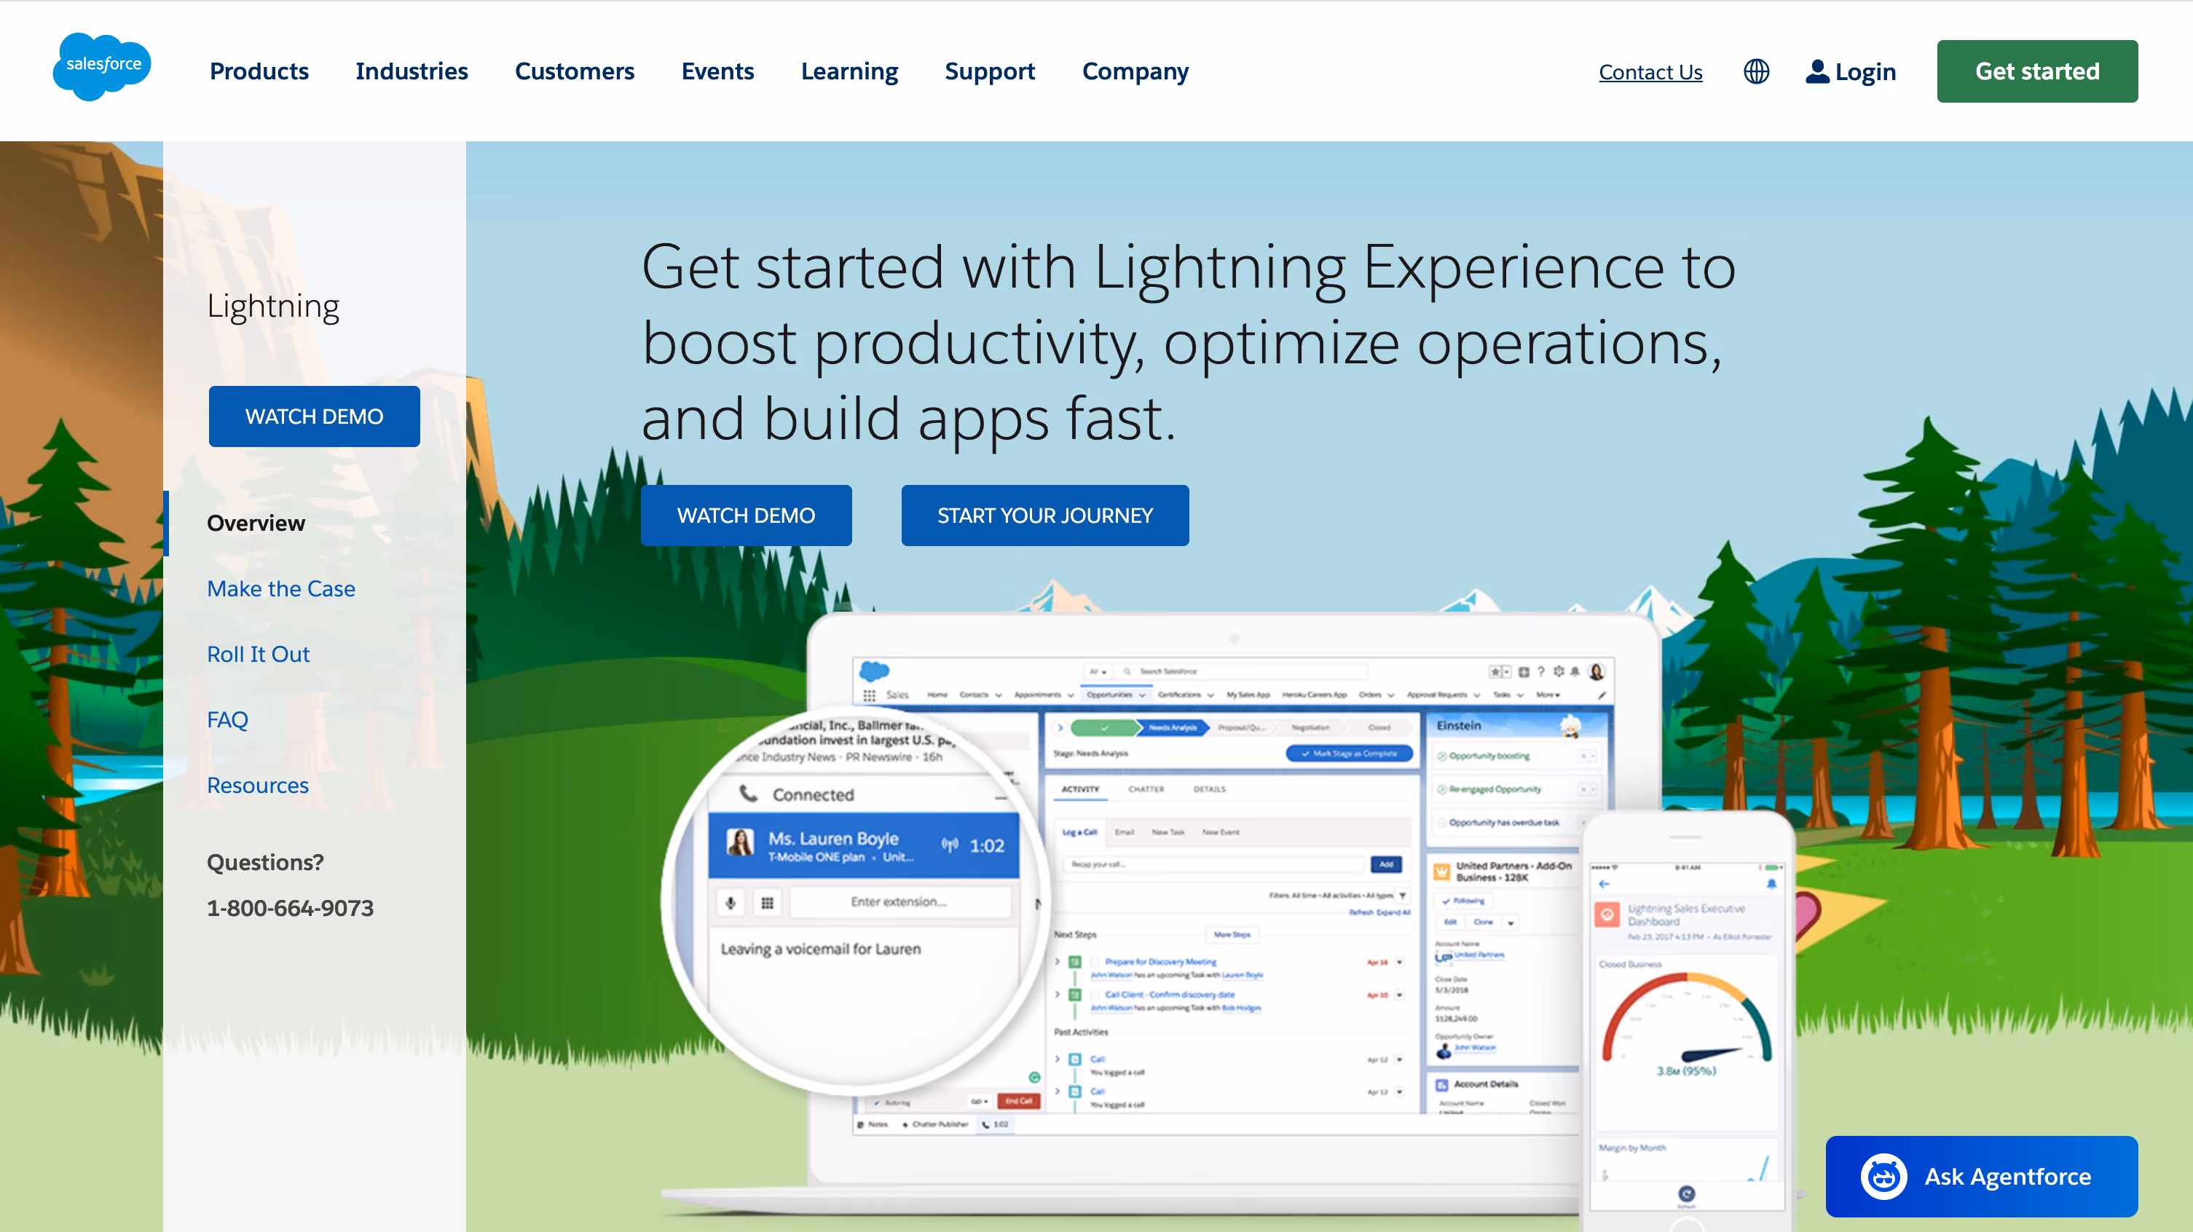Open the language globe selector

click(1756, 71)
